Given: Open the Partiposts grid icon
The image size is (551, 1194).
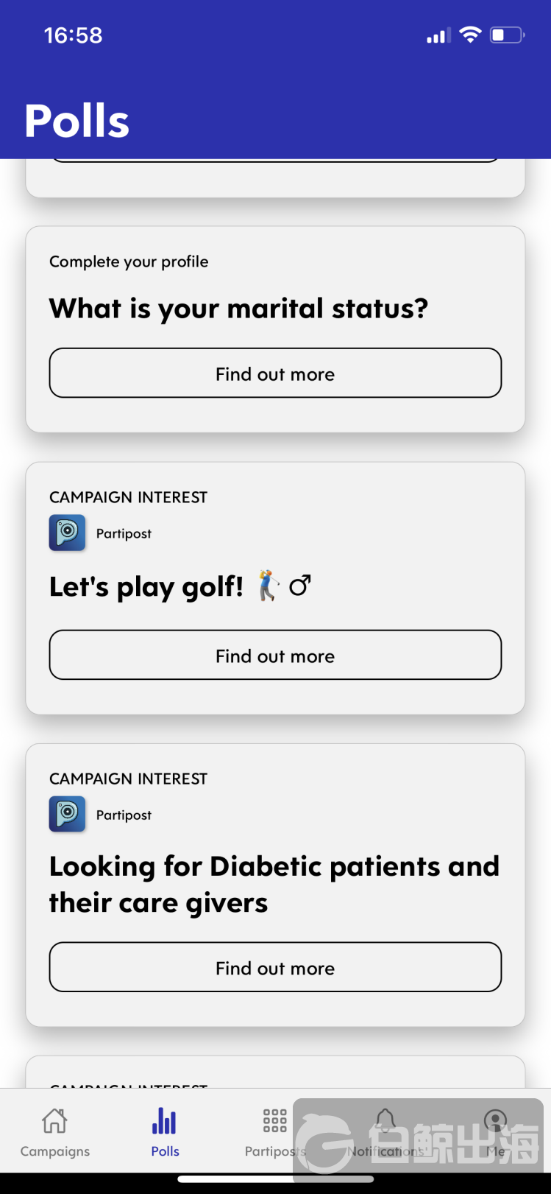Looking at the screenshot, I should pyautogui.click(x=275, y=1121).
